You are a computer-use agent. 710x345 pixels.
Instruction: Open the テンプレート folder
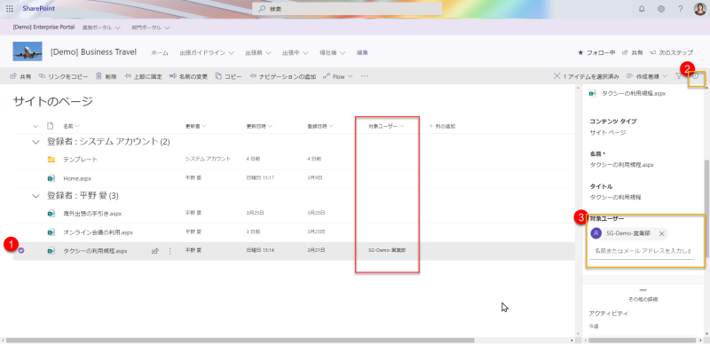click(80, 160)
